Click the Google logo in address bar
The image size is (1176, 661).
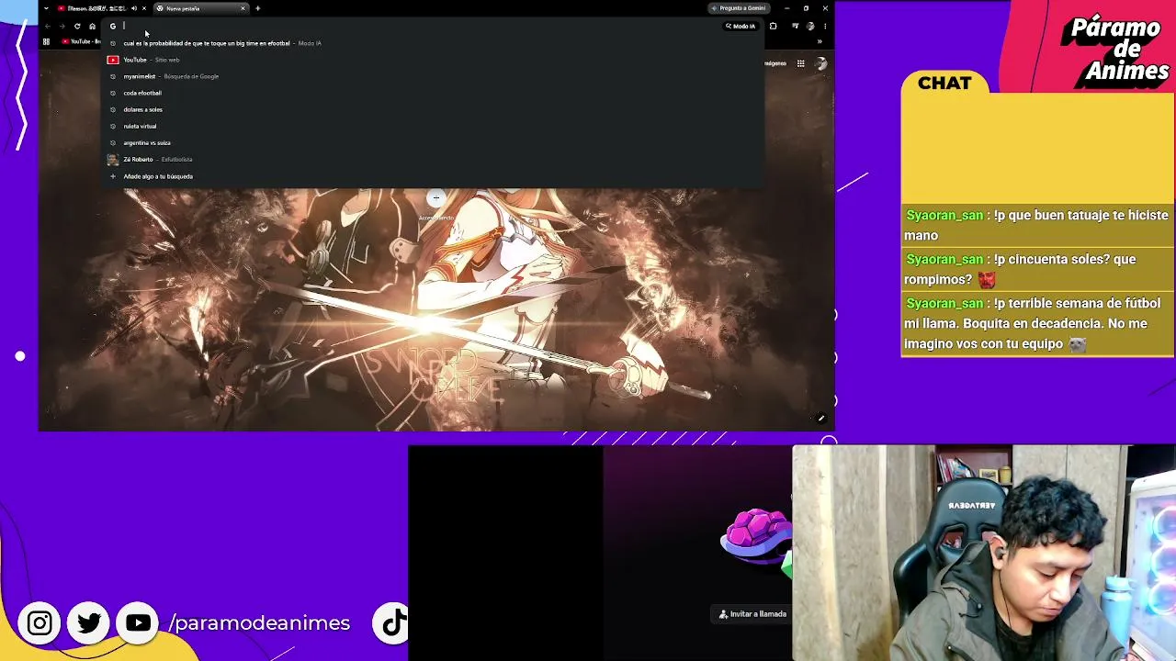tap(113, 26)
